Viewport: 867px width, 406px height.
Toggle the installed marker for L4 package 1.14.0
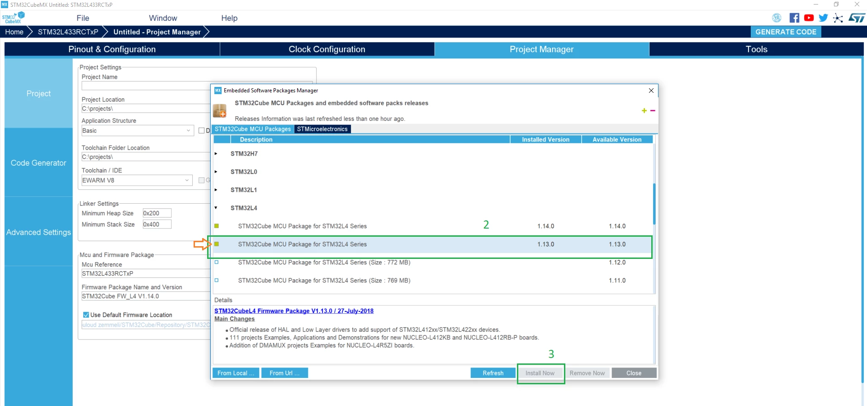(217, 226)
